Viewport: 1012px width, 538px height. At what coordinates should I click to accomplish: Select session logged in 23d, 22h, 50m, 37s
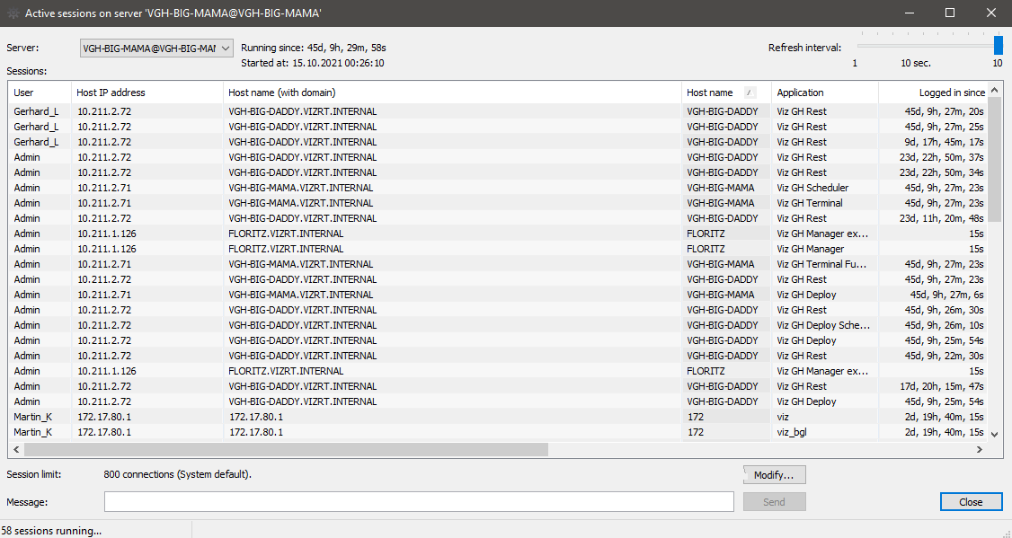coord(498,157)
